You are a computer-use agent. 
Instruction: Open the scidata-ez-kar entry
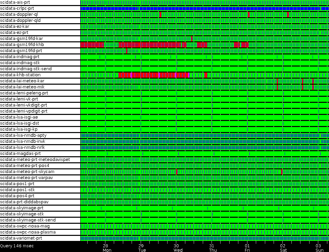coord(15,27)
